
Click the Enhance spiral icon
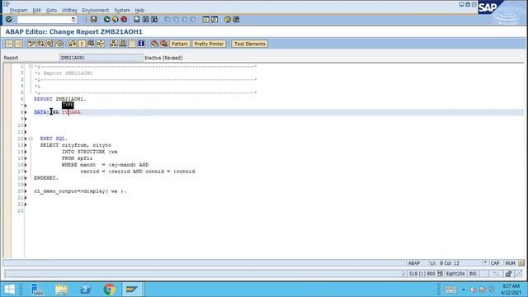[x=59, y=44]
